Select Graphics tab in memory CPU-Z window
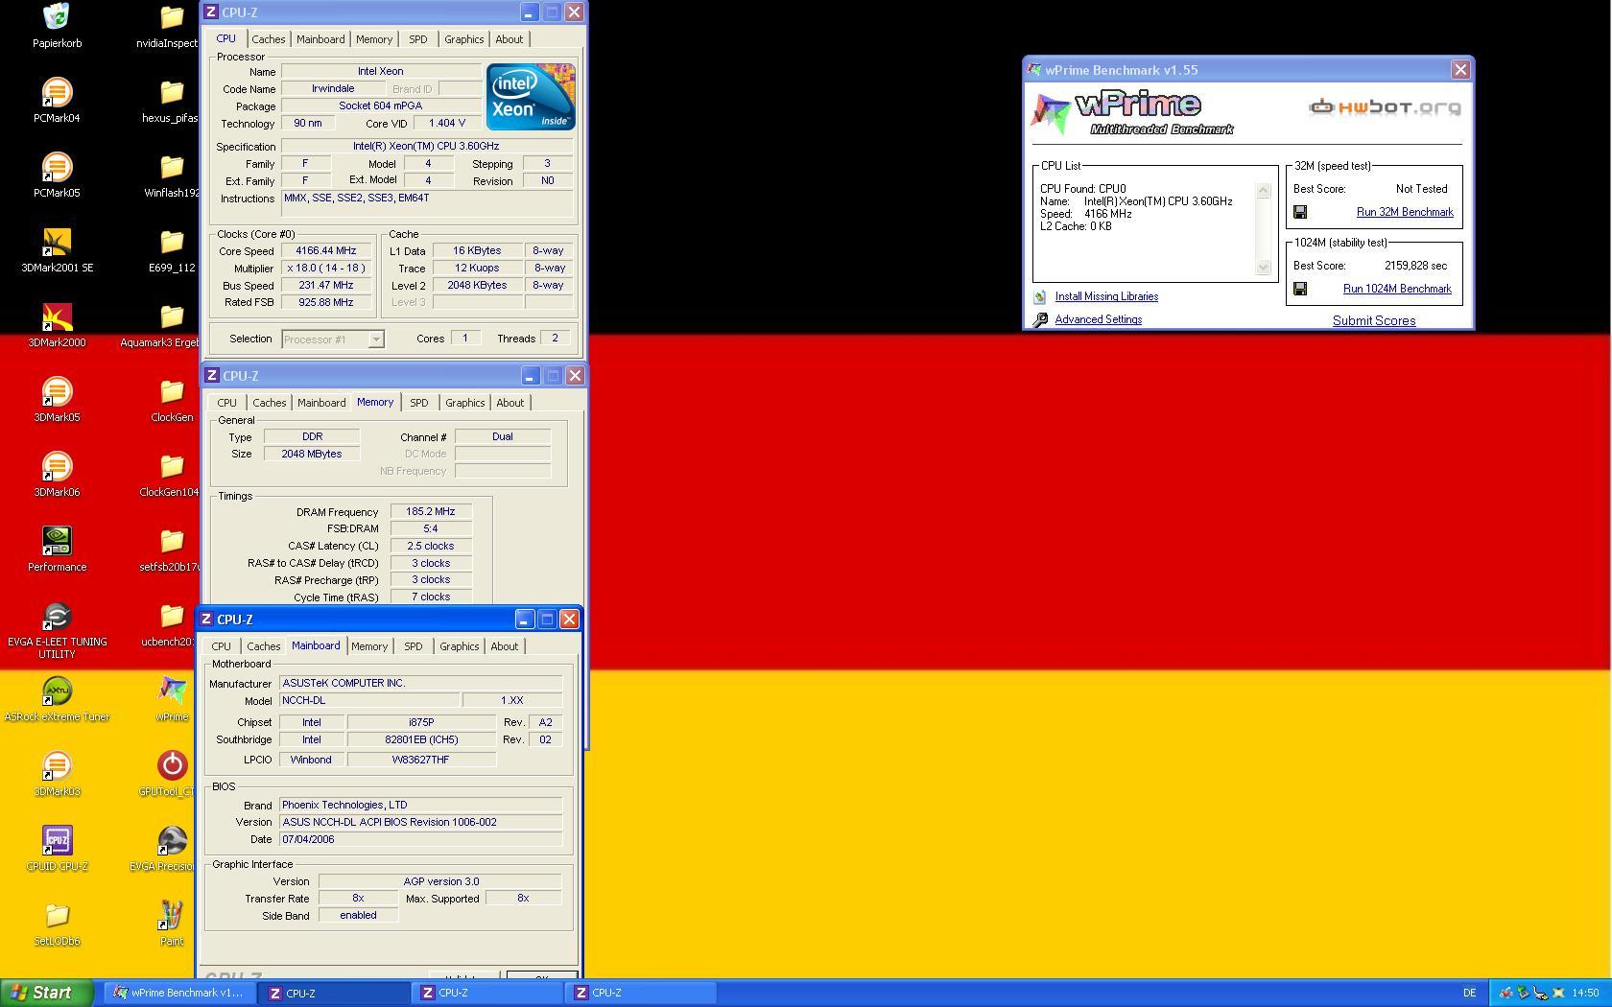 click(464, 403)
